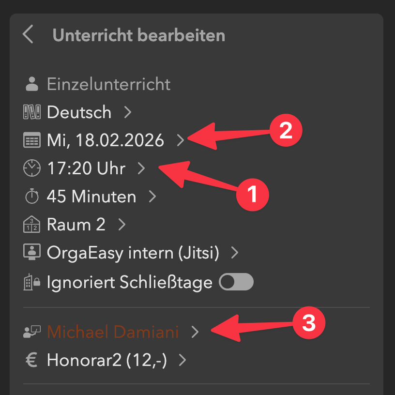Click the room icon next to Raum 2
The height and width of the screenshot is (395, 395).
click(x=32, y=224)
